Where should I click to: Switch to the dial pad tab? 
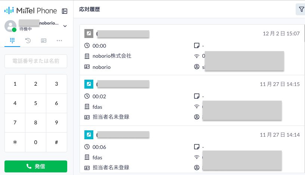12,40
